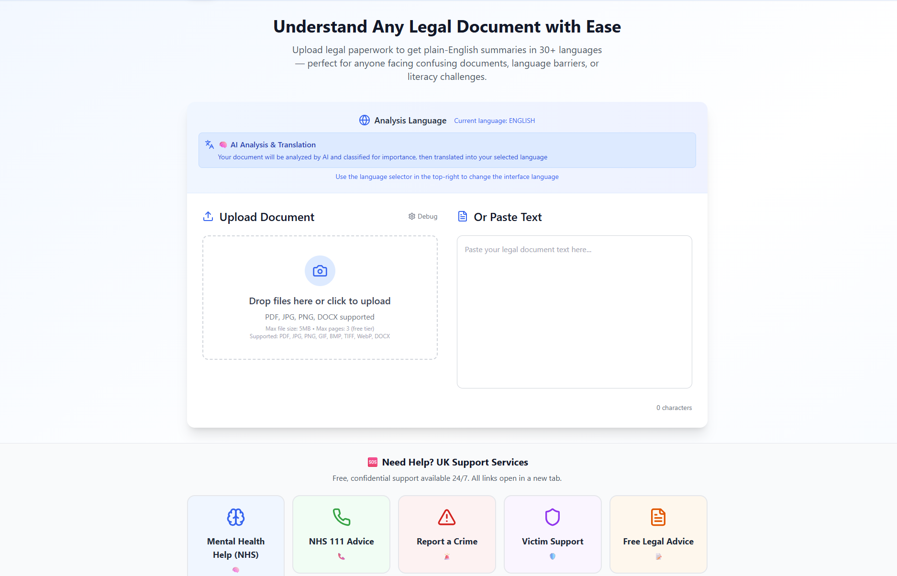Open the Debug settings gear icon
Viewport: 897px width, 576px height.
tap(411, 216)
